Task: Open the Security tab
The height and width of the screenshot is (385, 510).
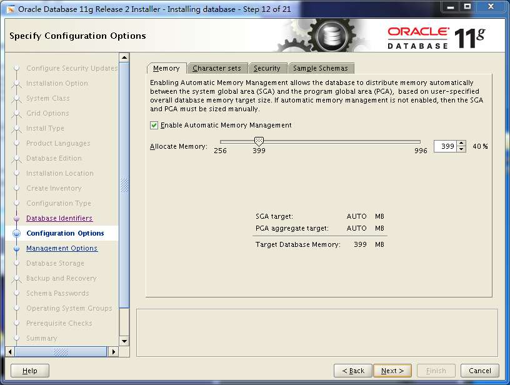Action: tap(267, 68)
